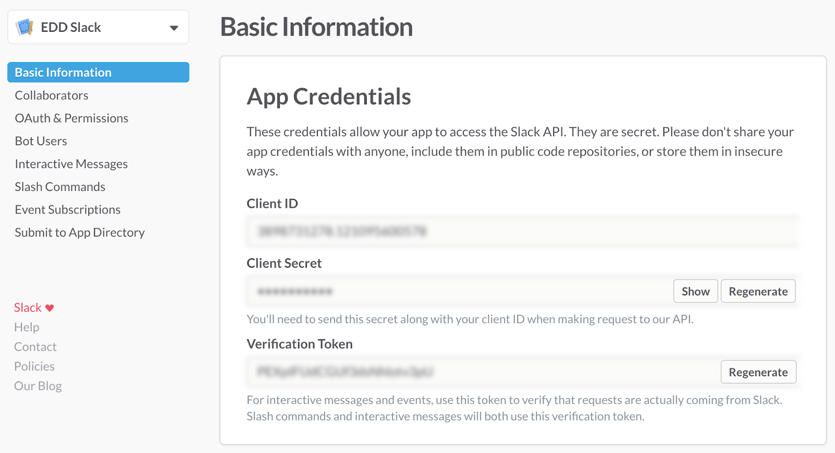835x453 pixels.
Task: Open the Bot Users page
Action: tap(41, 141)
